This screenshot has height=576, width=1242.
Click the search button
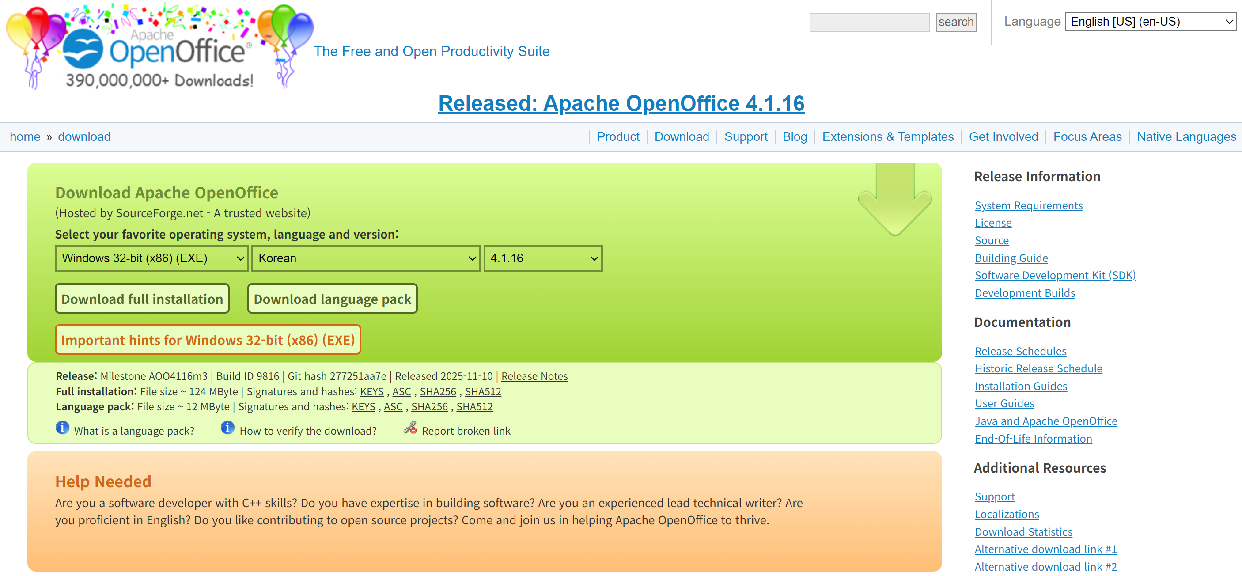[956, 22]
